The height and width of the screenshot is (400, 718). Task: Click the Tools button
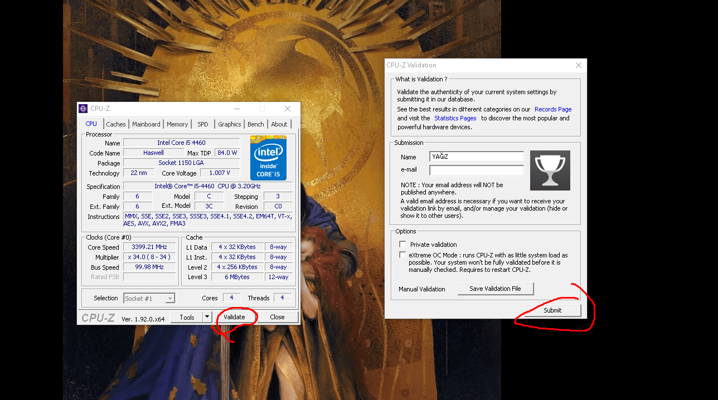[187, 317]
